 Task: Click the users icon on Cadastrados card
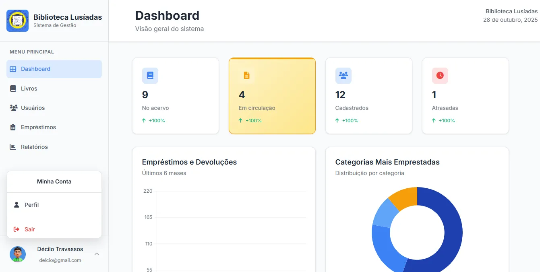343,76
